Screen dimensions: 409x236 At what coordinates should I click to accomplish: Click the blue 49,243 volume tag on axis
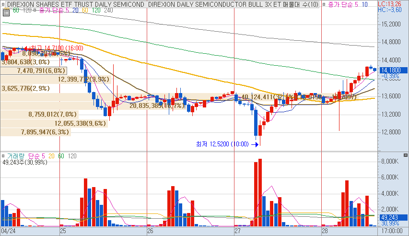393,217
